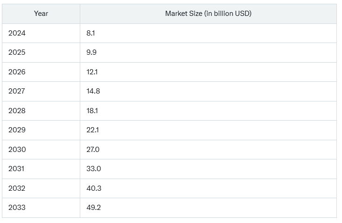Click the Year column header
The image size is (342, 223).
coord(41,14)
